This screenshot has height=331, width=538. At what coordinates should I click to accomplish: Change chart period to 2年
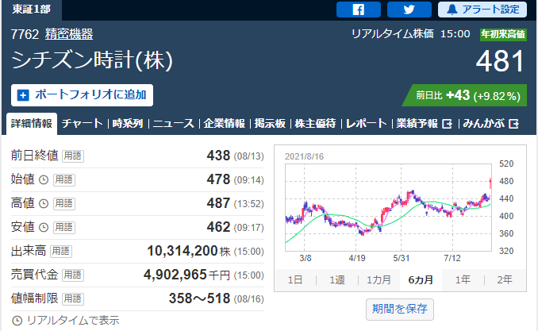pyautogui.click(x=504, y=279)
